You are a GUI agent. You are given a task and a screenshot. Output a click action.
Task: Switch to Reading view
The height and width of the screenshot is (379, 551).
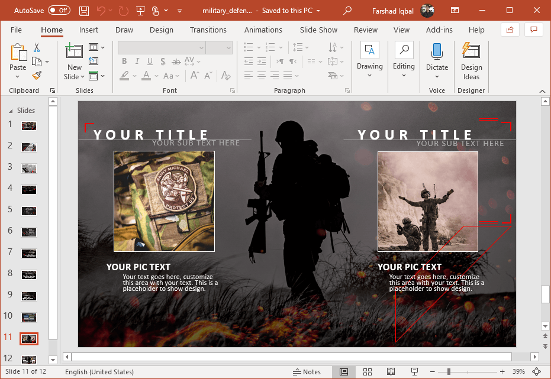pyautogui.click(x=390, y=371)
